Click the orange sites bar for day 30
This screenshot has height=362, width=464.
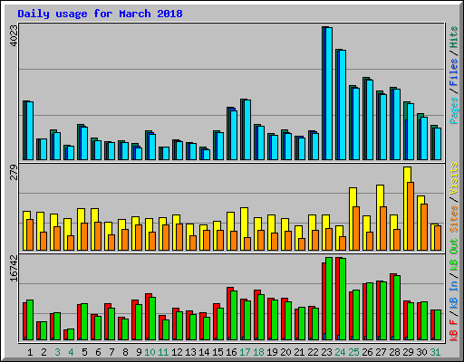click(424, 227)
